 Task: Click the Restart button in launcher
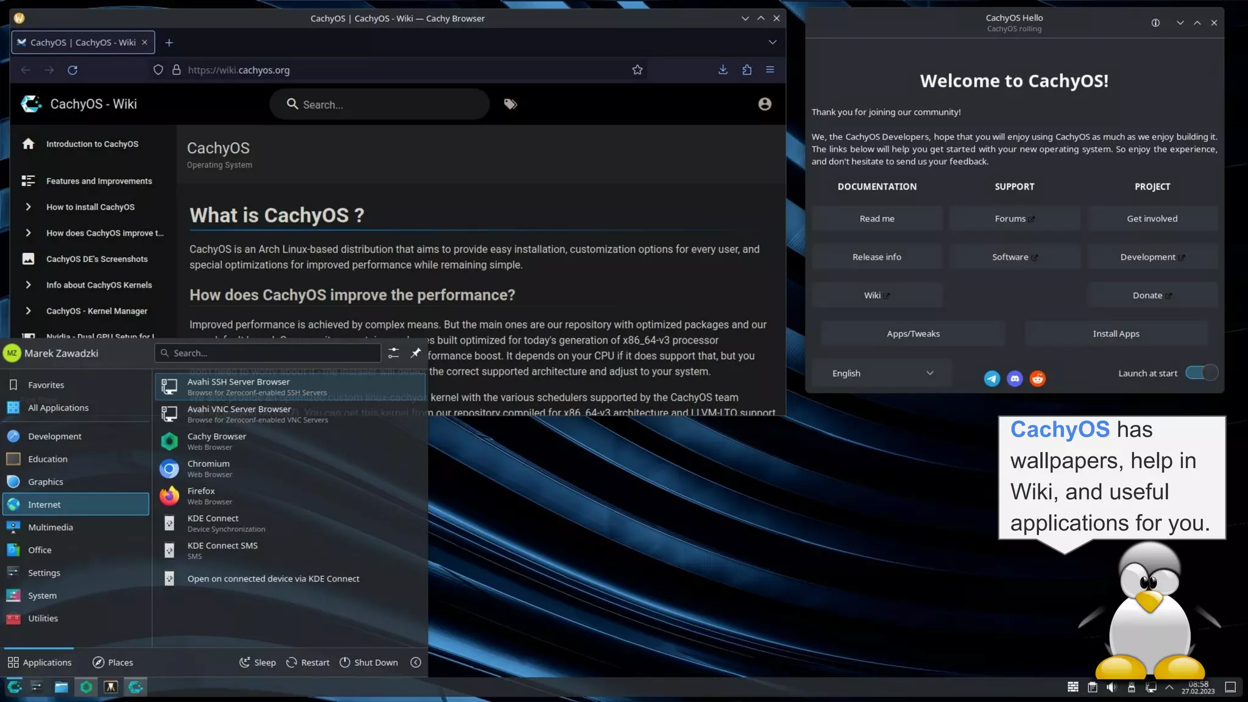(308, 662)
